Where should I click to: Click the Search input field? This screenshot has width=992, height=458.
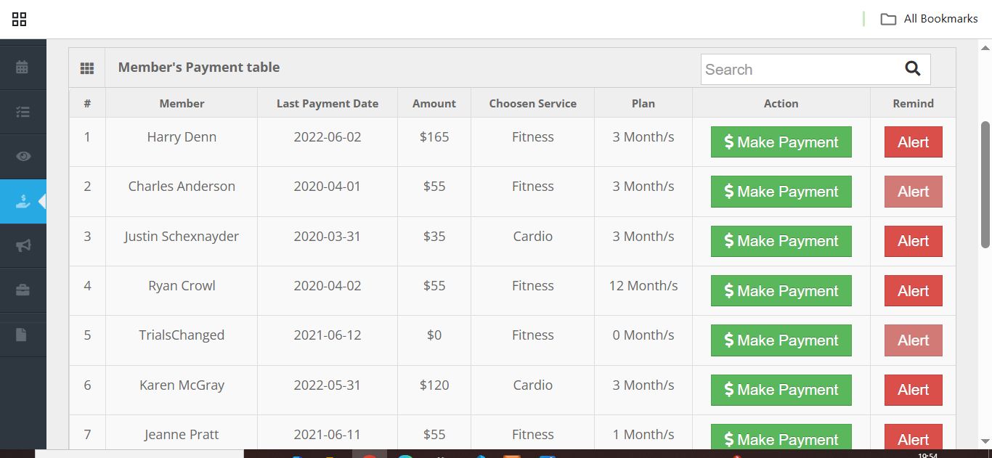click(x=799, y=70)
